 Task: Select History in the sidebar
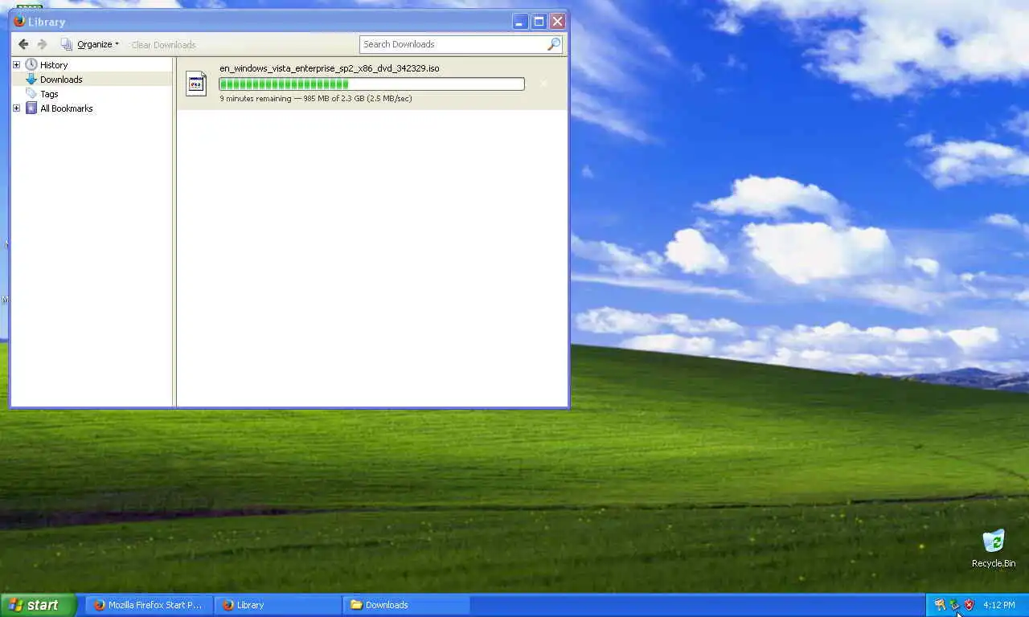coord(54,65)
